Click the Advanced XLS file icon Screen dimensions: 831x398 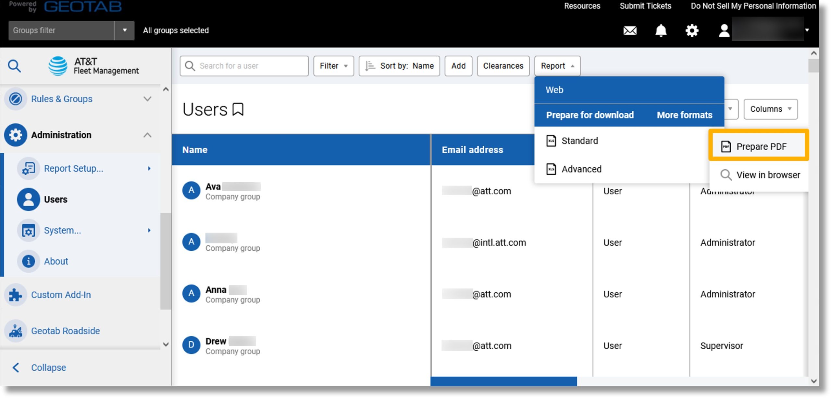(551, 169)
